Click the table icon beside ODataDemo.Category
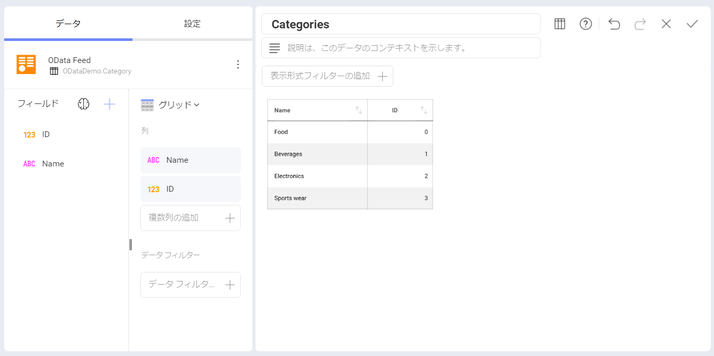This screenshot has height=356, width=714. [x=54, y=71]
